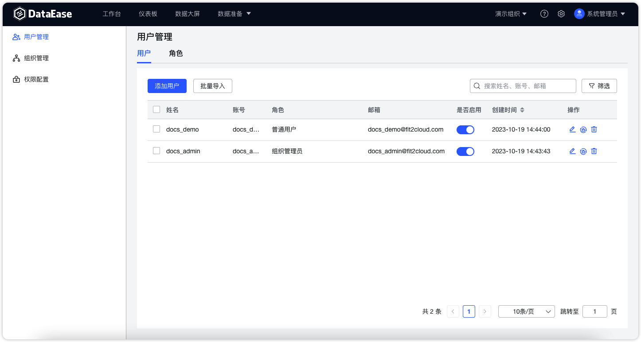
Task: Click the 批量导入 button
Action: [x=213, y=86]
